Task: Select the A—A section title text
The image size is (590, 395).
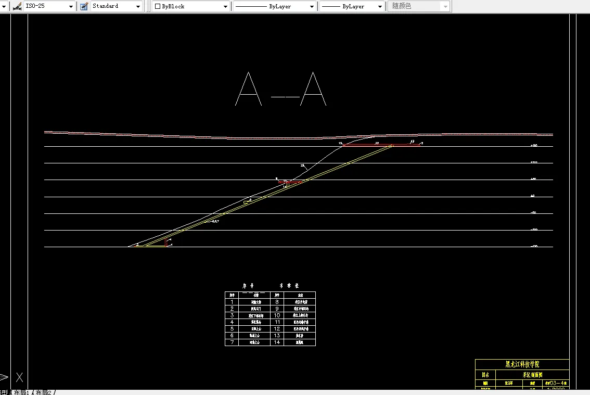Action: pos(281,89)
